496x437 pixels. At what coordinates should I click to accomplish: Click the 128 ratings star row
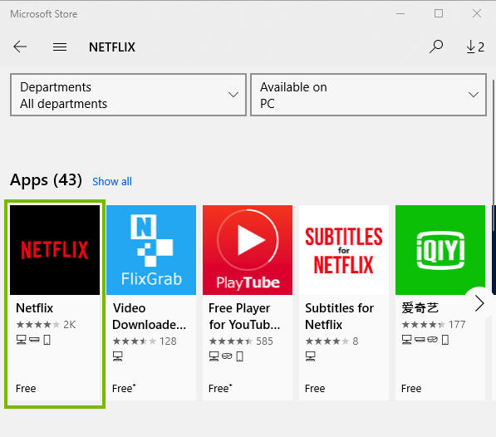[145, 341]
